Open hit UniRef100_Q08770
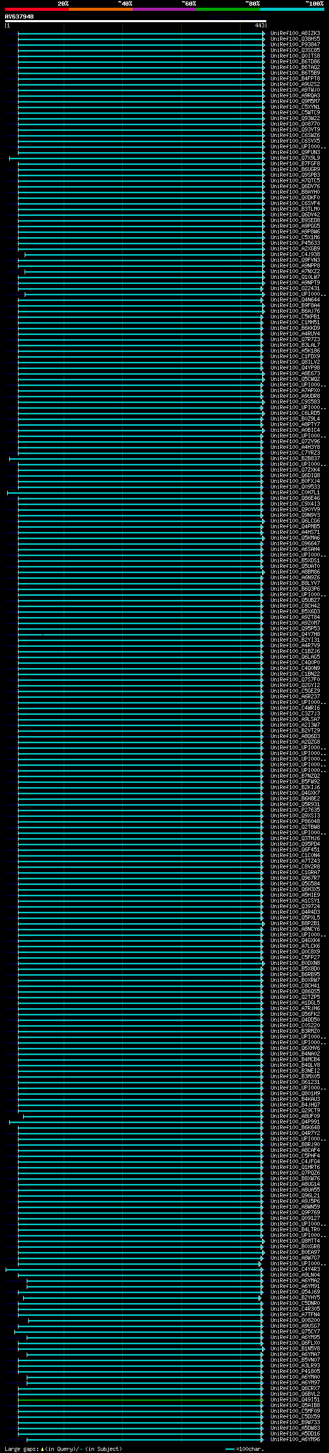 pyautogui.click(x=295, y=124)
